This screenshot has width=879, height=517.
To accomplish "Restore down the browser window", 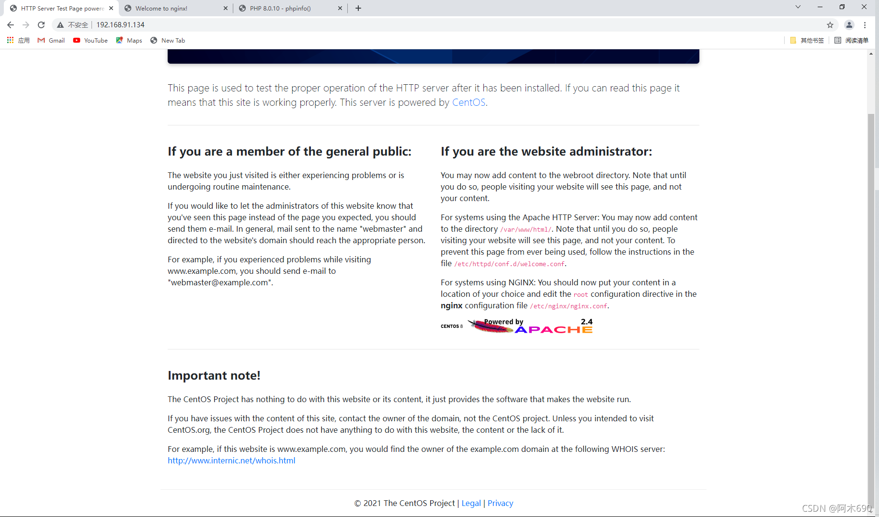I will [842, 7].
